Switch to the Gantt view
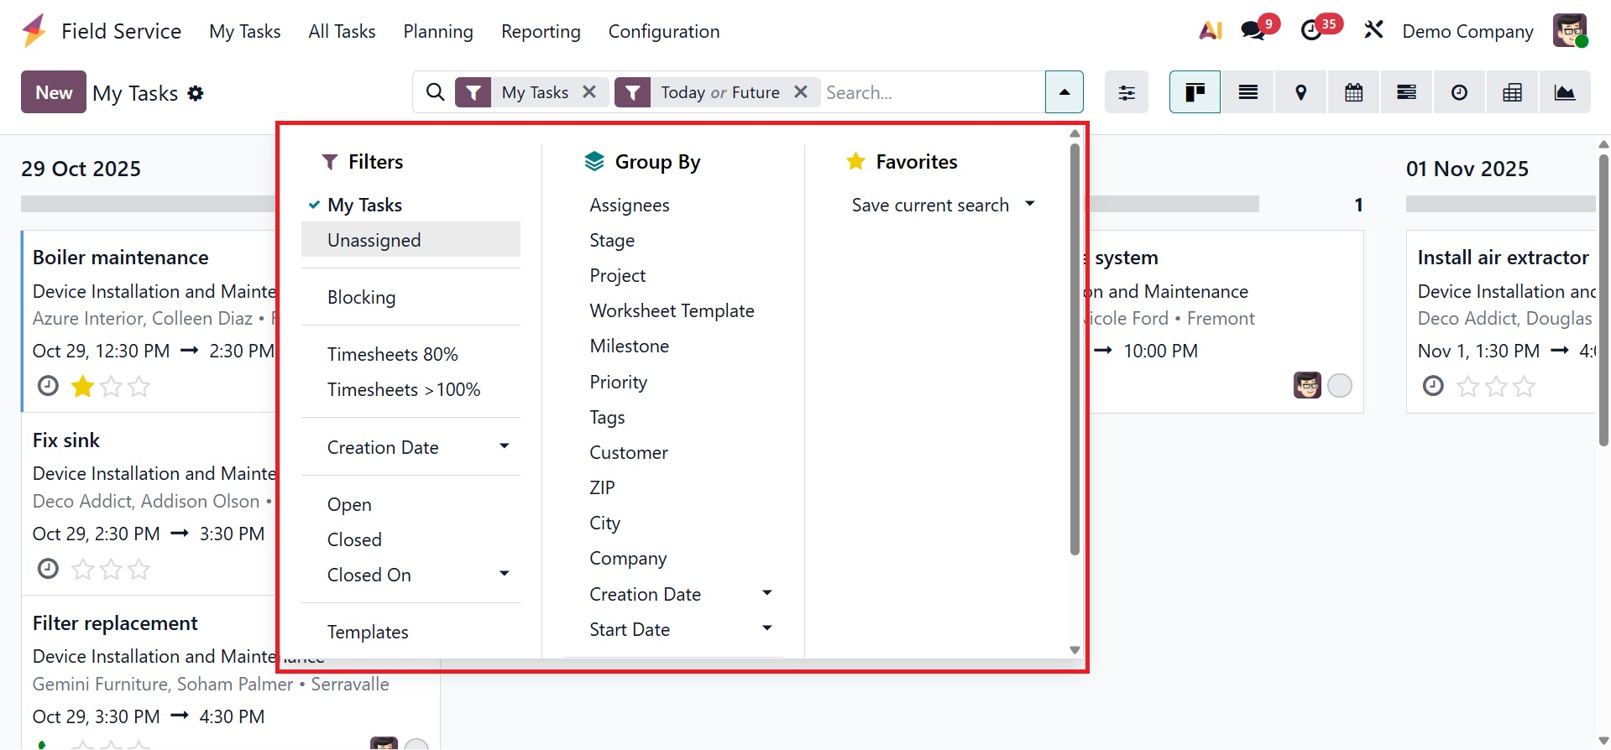Viewport: 1611px width, 750px height. (1406, 92)
